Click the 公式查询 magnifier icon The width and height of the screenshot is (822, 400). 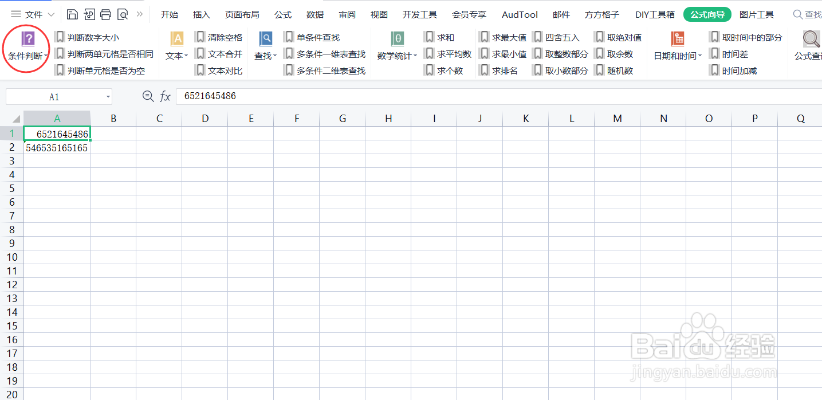pos(811,39)
